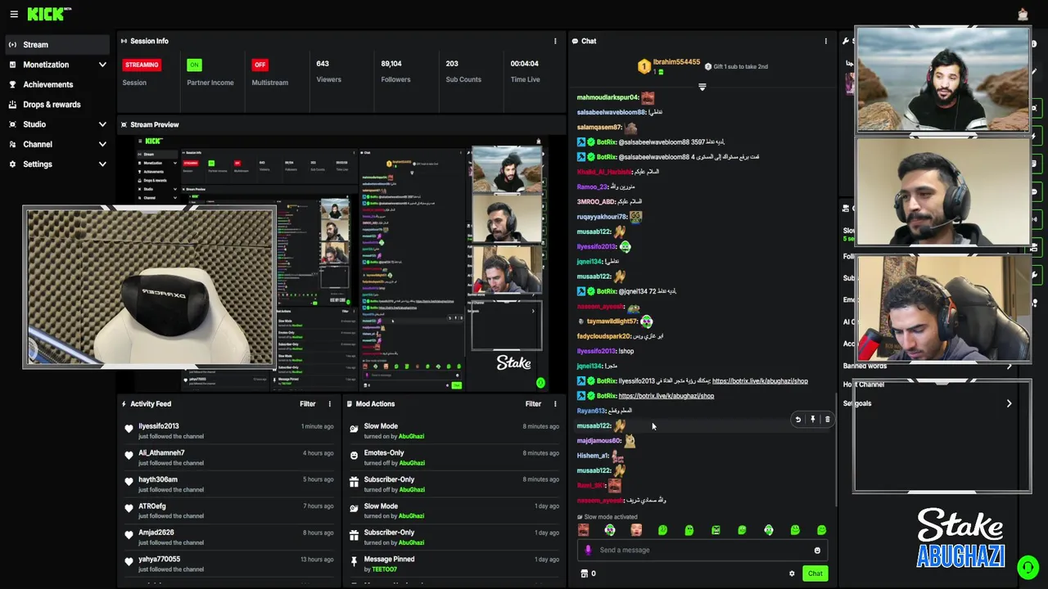
Task: Click the green headset support button
Action: pyautogui.click(x=1028, y=567)
